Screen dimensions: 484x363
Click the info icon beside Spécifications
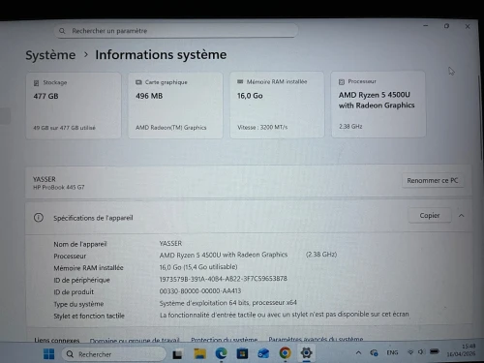coord(39,218)
